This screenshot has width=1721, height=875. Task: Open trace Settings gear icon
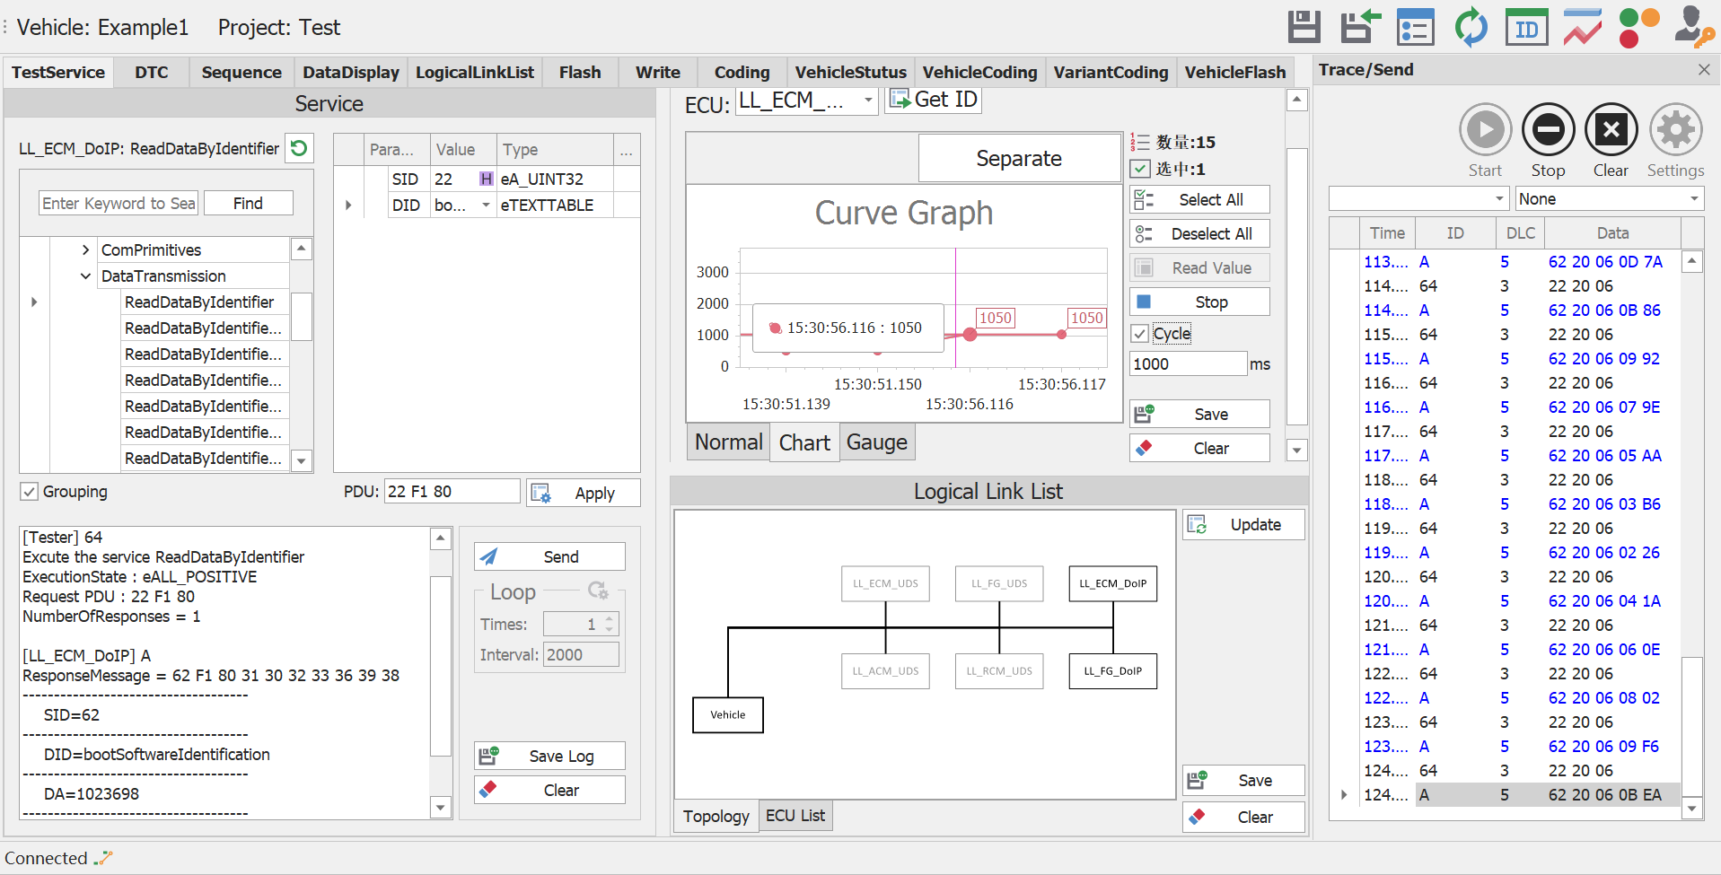(x=1675, y=130)
